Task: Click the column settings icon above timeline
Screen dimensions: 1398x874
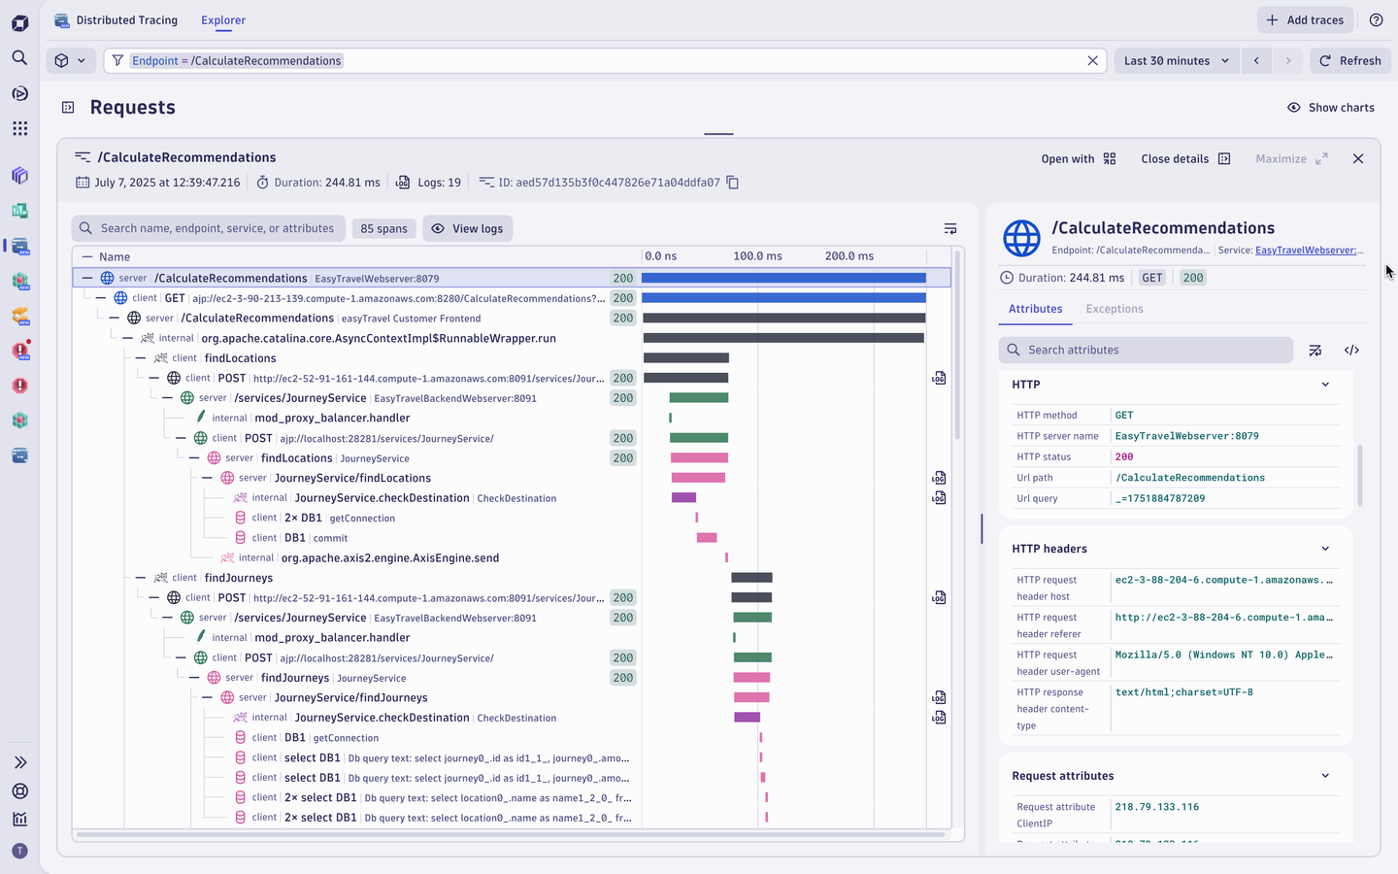Action: pyautogui.click(x=950, y=229)
